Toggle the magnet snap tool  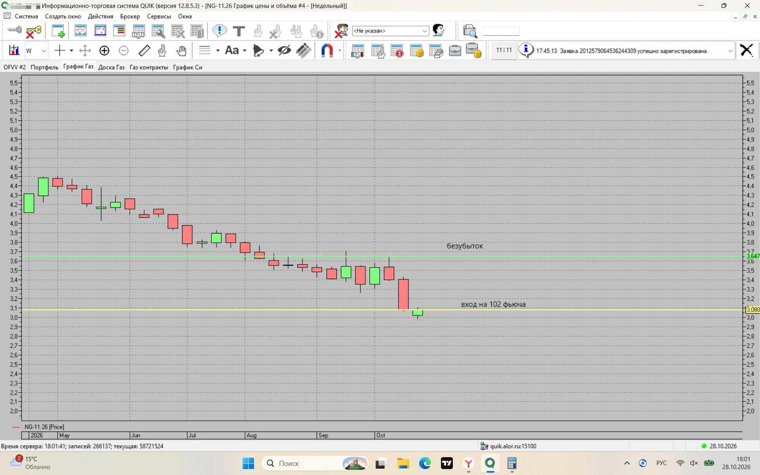[327, 51]
